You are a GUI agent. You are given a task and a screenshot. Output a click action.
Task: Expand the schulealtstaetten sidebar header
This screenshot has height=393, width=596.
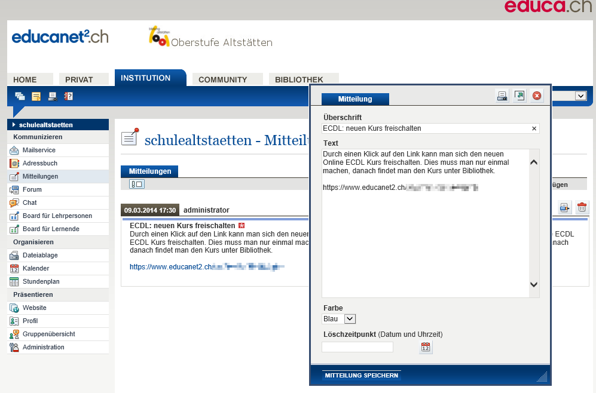coord(58,125)
